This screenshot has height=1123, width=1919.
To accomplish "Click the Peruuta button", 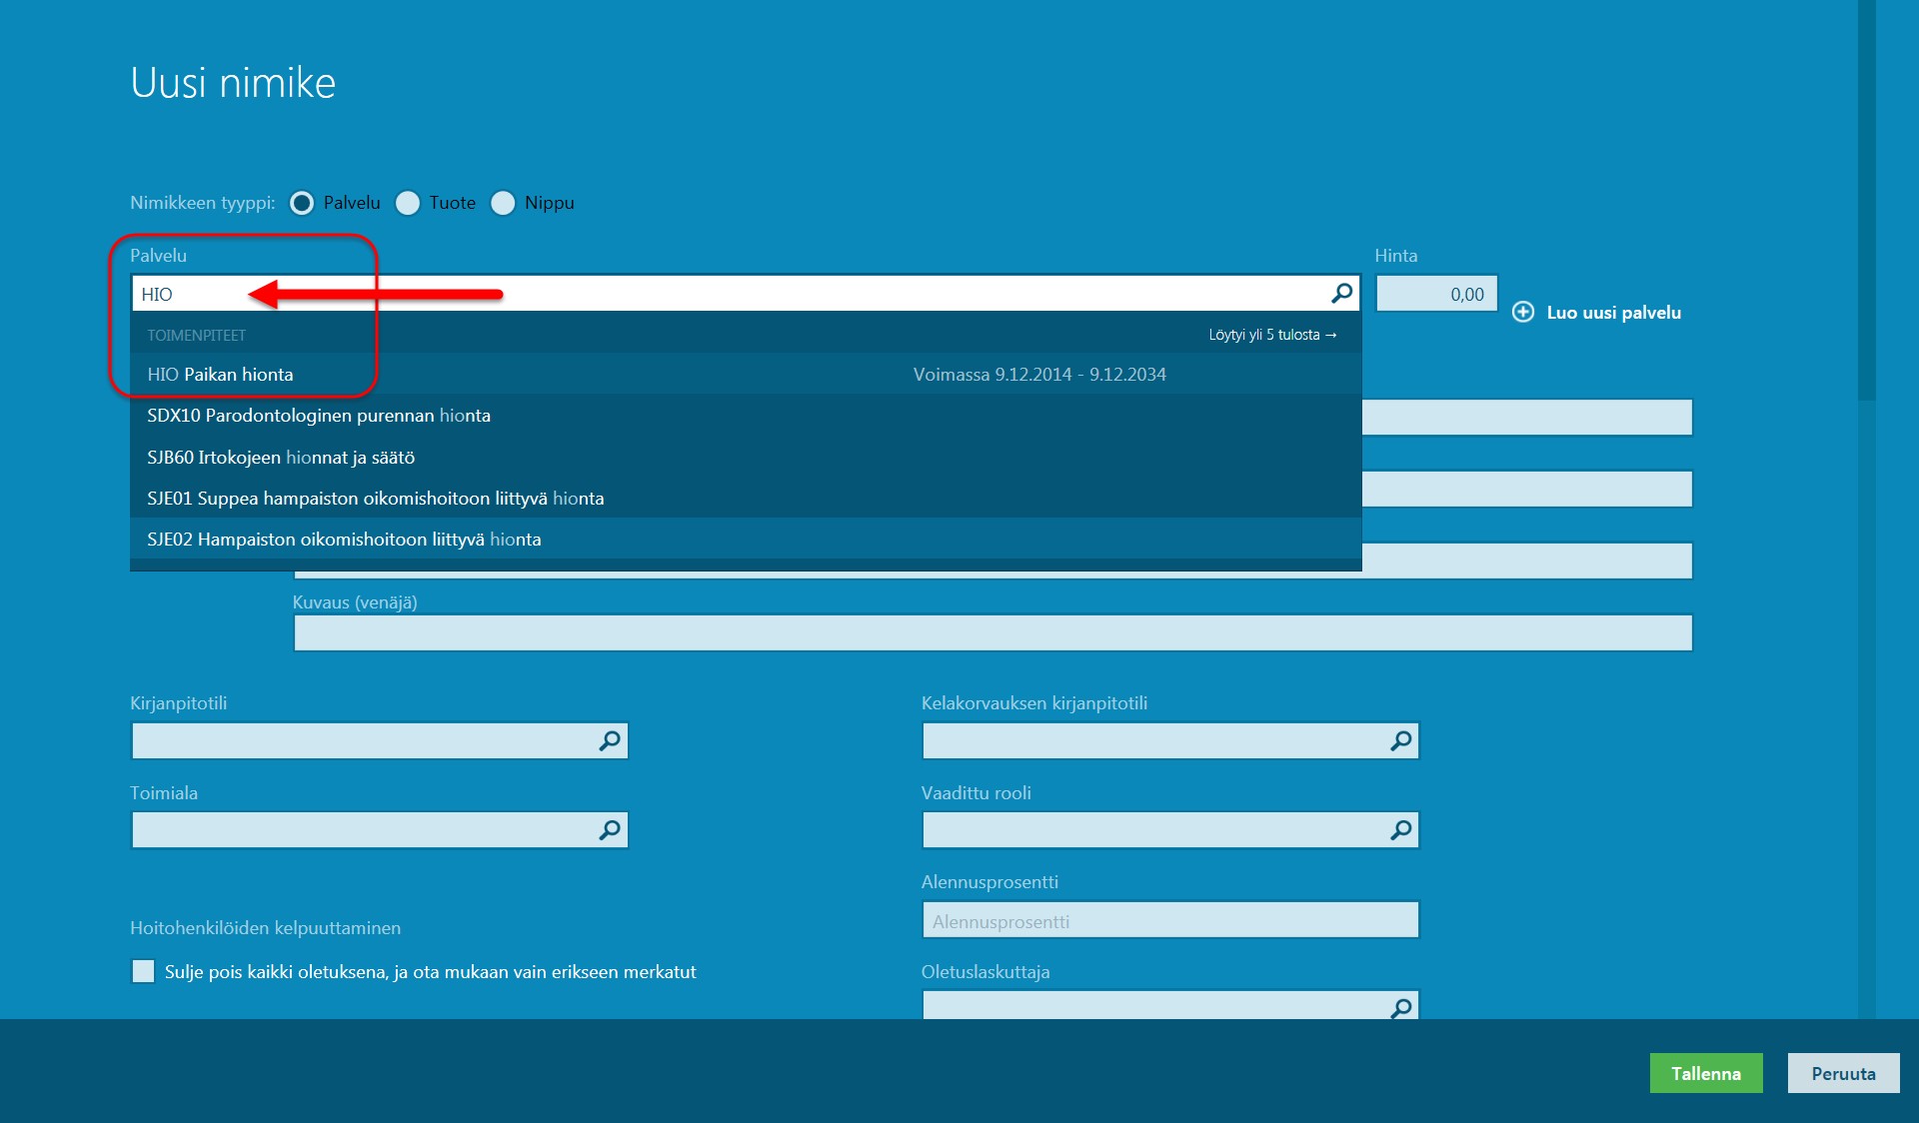I will coord(1842,1073).
